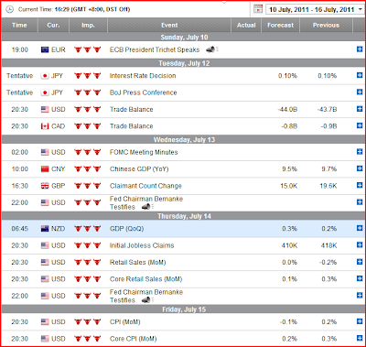Viewport: 366px width, 347px height.
Task: Click the Canada flag icon
Action: (x=45, y=126)
